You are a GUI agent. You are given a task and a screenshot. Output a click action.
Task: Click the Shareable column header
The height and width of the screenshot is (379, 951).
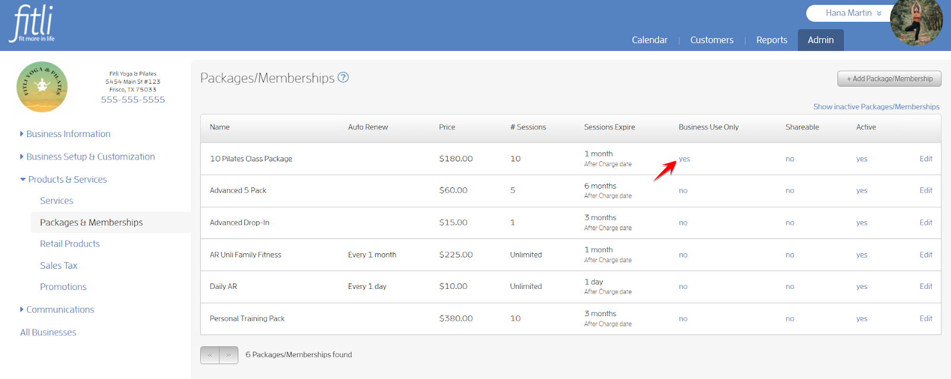[802, 127]
